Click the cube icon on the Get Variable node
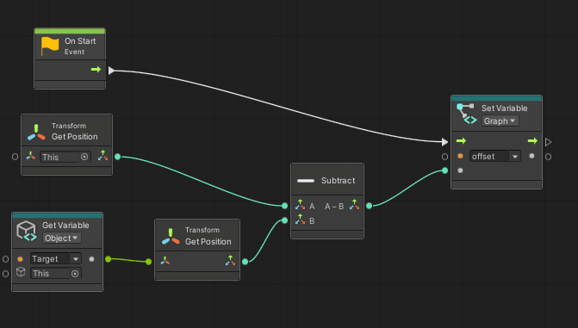Screen dimensions: 578x328 [x=27, y=231]
